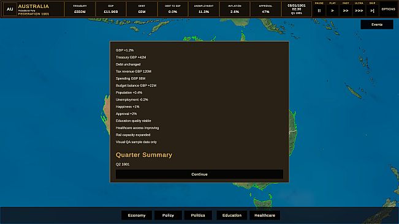The height and width of the screenshot is (224, 399).
Task: Click the GDP indicator
Action: click(x=111, y=9)
